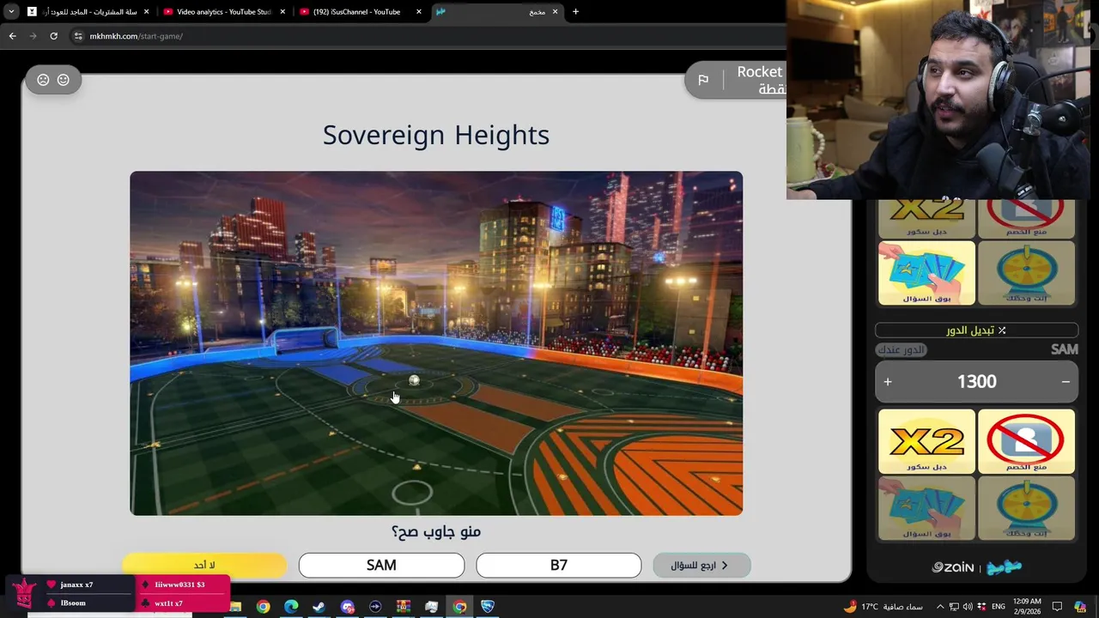The height and width of the screenshot is (618, 1099).
Task: Open the blue shield app on taskbar
Action: pyautogui.click(x=488, y=607)
